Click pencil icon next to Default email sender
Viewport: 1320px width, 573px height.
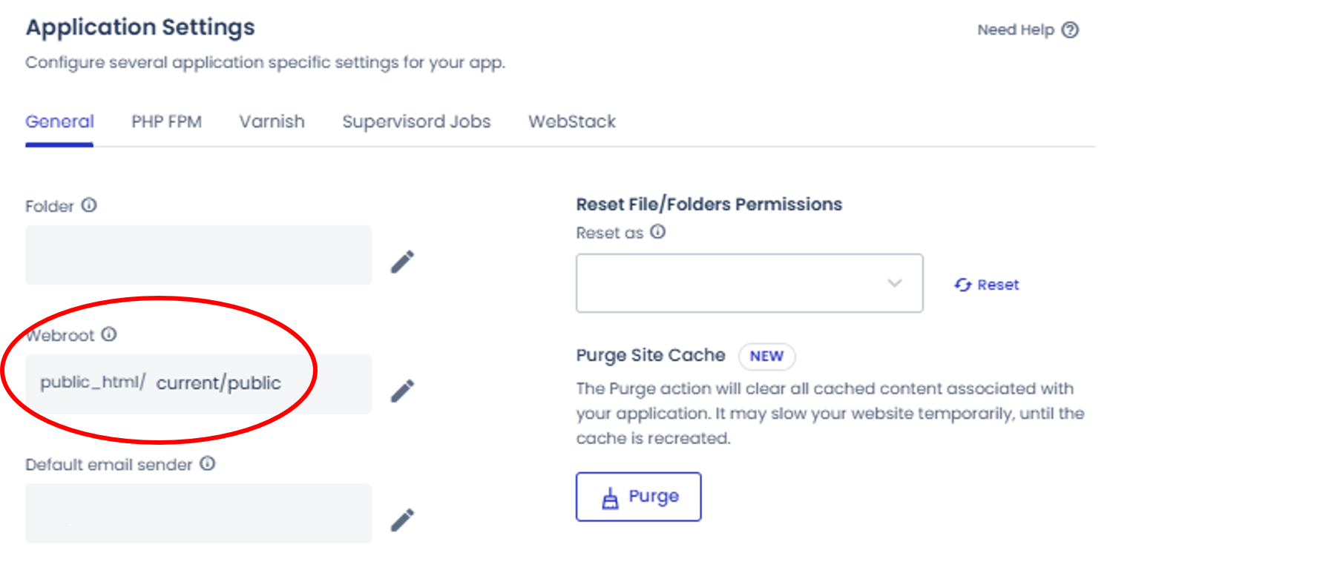[402, 520]
